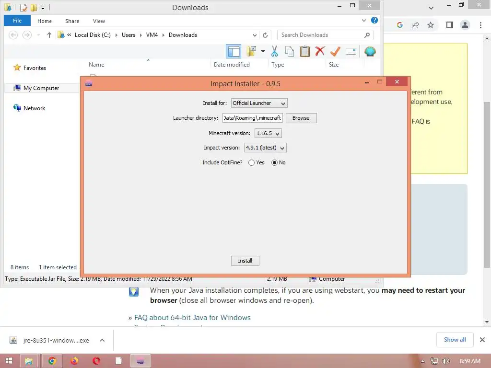
Task: Open the Home ribbon tab
Action: point(45,21)
